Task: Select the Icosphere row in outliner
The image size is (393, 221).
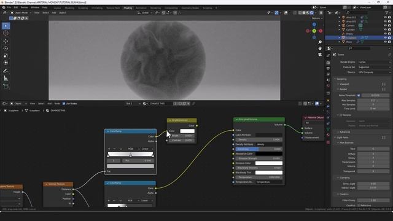Action: [359, 38]
